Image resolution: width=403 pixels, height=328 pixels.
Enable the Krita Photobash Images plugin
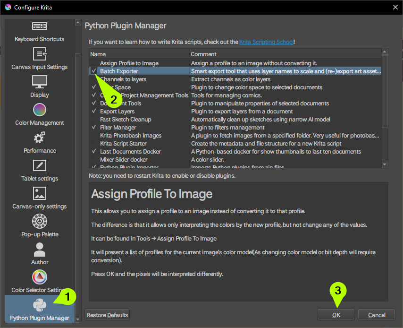(94, 136)
